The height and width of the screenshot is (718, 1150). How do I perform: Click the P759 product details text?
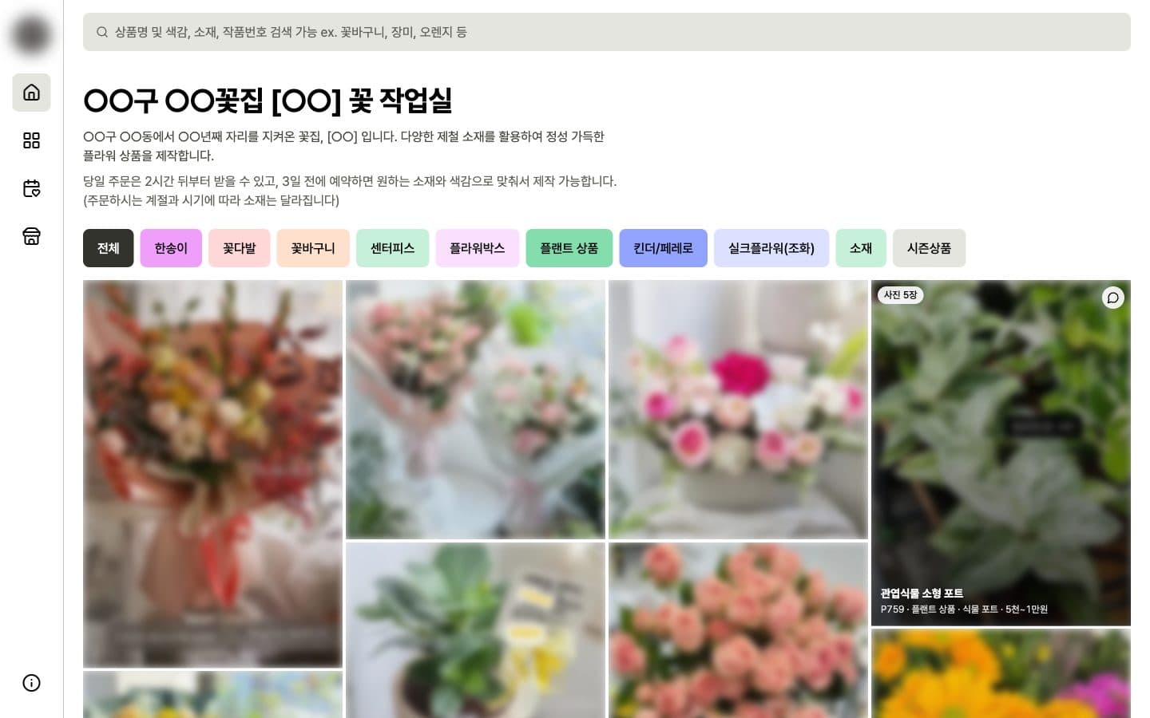tap(964, 610)
